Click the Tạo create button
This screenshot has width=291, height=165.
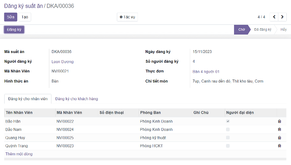pyautogui.click(x=25, y=17)
